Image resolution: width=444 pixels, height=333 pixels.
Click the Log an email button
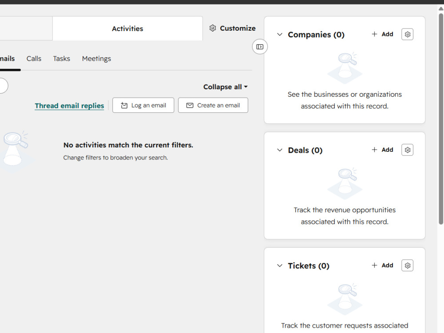pos(143,105)
